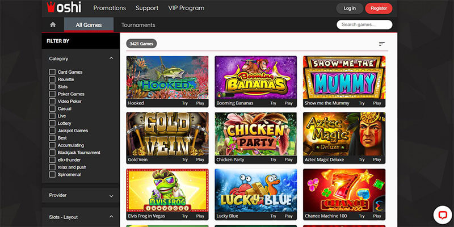Viewport: 454px width, 227px height.
Task: Check the Blackjack Tournament filter
Action: 52,153
